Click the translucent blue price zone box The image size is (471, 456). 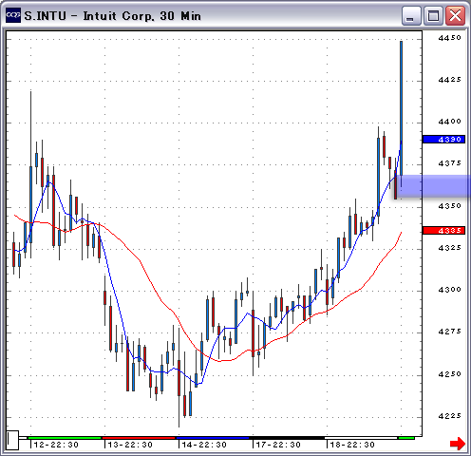click(433, 185)
